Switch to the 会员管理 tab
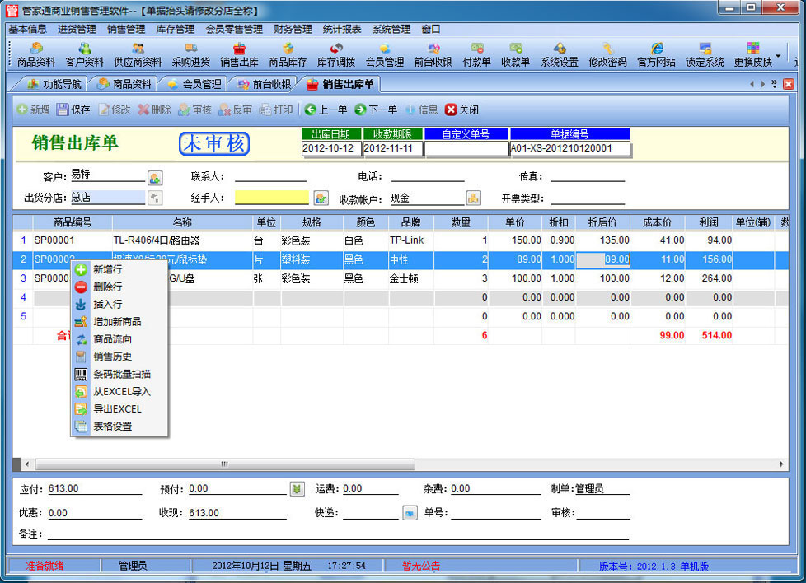 pos(194,84)
